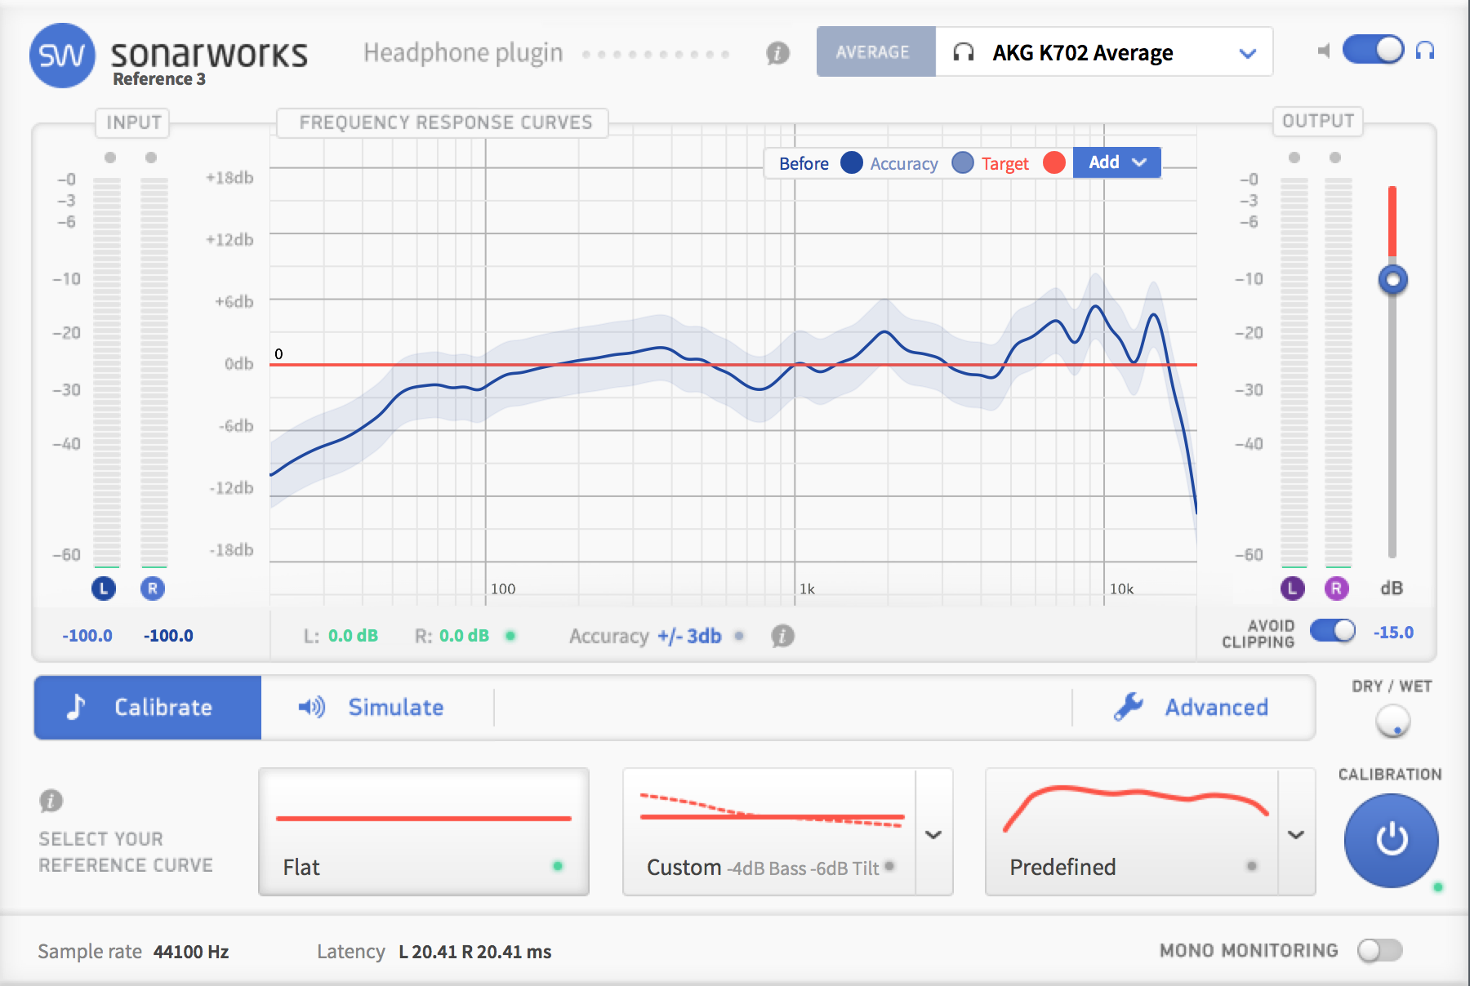
Task: Open the AKG K702 Average headphone dropdown
Action: click(1104, 51)
